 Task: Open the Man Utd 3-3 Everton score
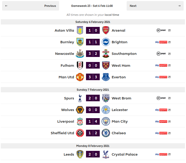coord(93,77)
